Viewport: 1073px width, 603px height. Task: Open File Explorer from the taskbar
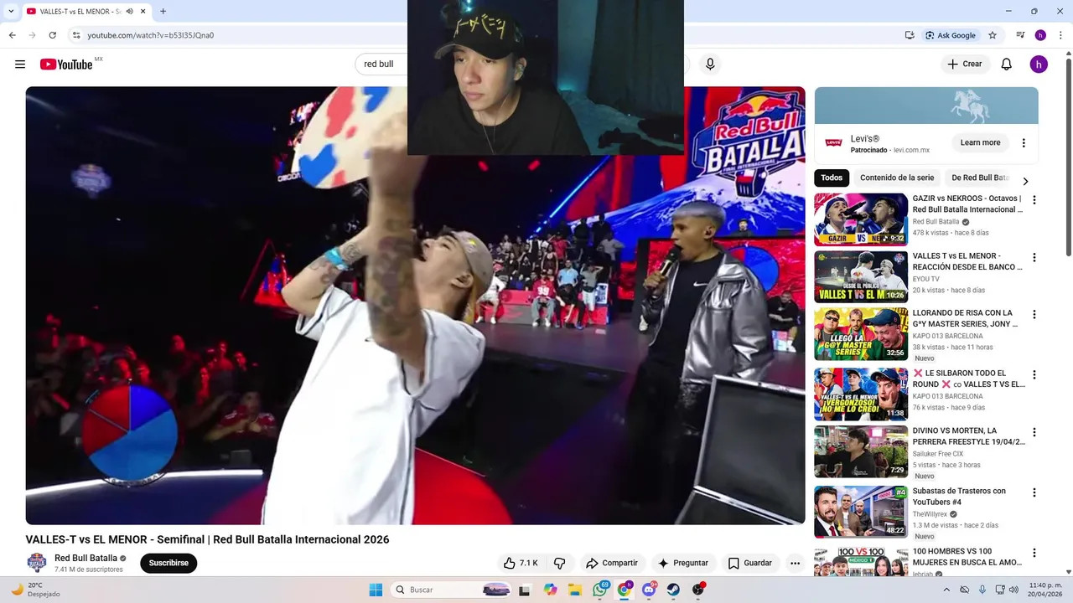pos(575,590)
